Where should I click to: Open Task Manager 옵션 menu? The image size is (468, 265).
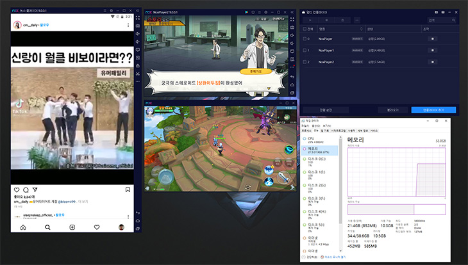(x=316, y=126)
